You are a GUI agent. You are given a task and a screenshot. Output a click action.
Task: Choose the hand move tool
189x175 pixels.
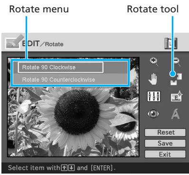point(153,78)
